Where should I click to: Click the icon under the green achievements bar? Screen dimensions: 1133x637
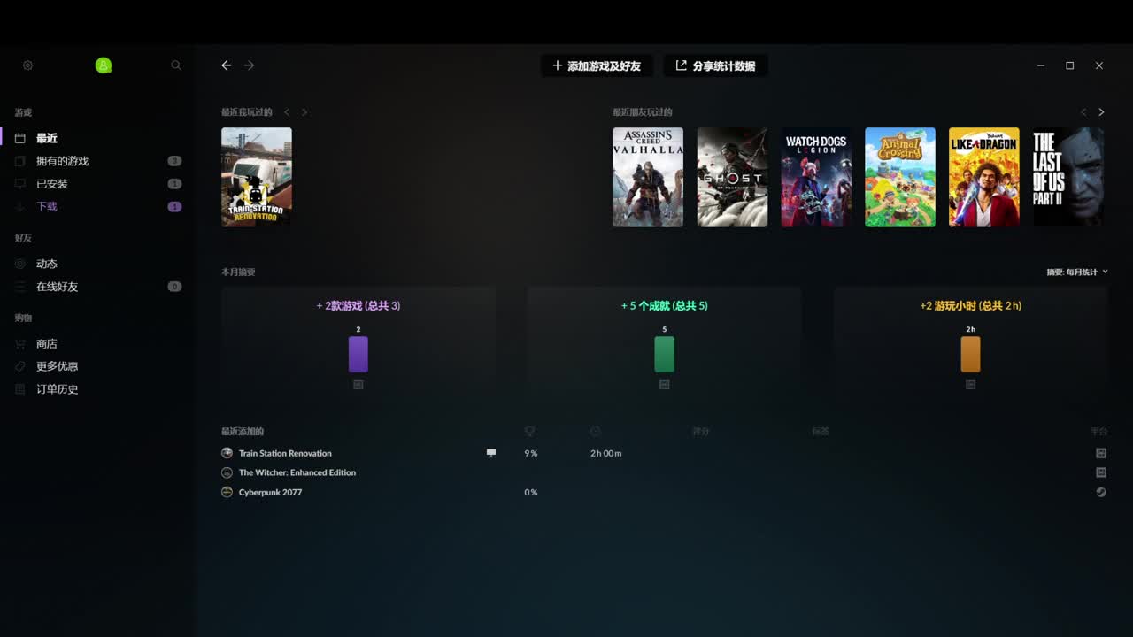click(665, 385)
